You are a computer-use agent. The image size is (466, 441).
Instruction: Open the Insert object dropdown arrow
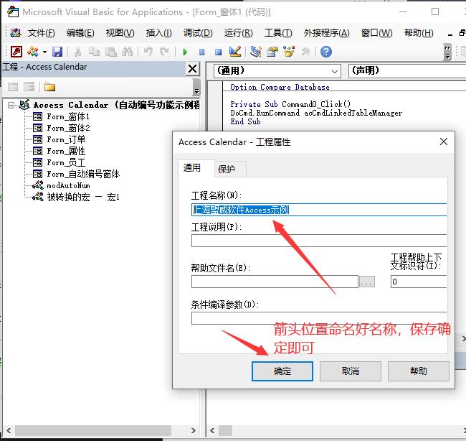point(44,52)
